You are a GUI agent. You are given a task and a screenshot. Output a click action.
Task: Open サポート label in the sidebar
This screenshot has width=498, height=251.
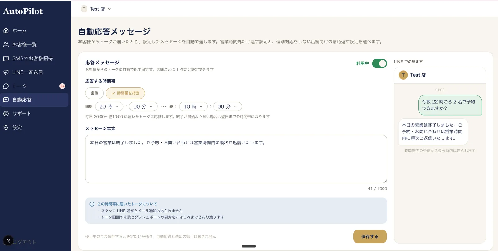pos(22,114)
